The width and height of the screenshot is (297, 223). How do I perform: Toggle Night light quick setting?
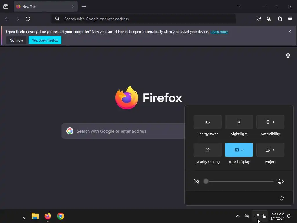pos(239,122)
